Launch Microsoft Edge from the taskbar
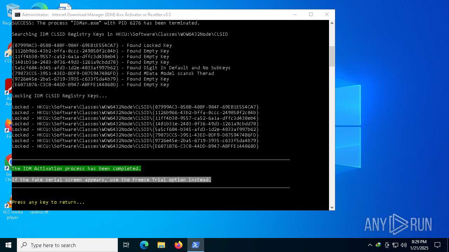 pyautogui.click(x=144, y=245)
